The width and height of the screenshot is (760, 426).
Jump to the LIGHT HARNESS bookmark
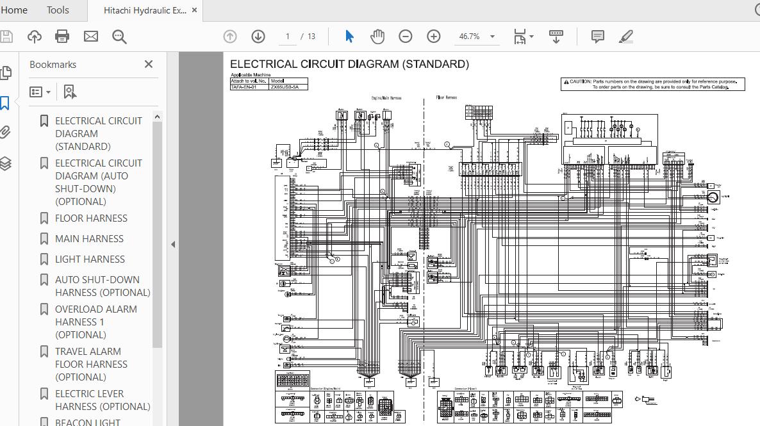pos(90,259)
